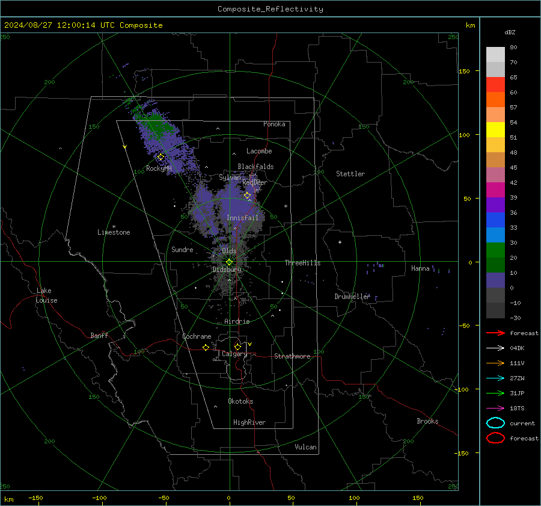Click the cyan current ellipse icon
Viewport: 541px width, 506px height.
coord(495,423)
